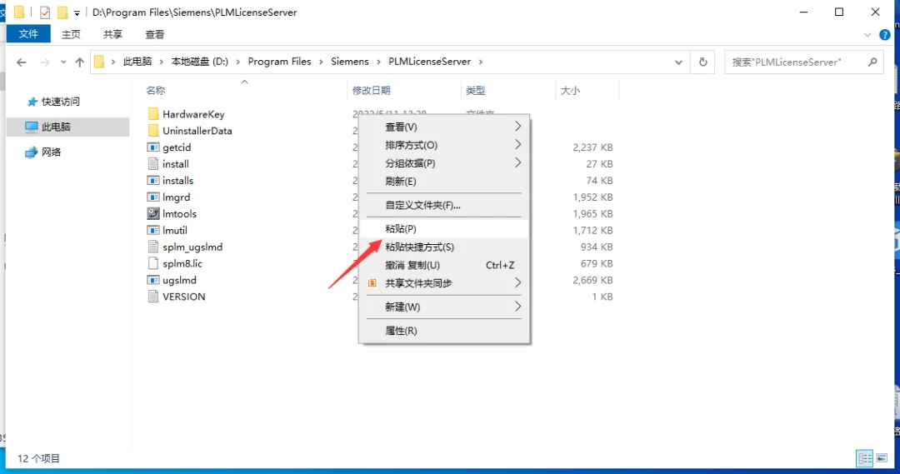
Task: Open the 主页 ribbon tab
Action: (x=71, y=34)
